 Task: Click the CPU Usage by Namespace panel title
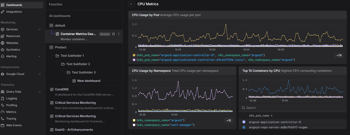tap(151, 71)
